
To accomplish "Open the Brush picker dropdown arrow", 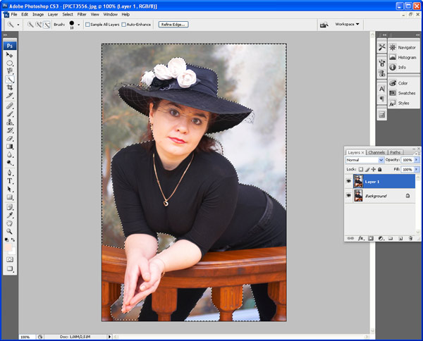I will point(78,24).
